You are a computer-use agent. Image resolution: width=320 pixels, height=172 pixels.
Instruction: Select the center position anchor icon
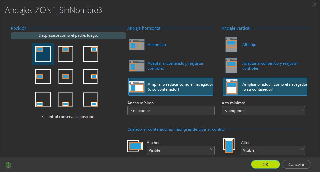tap(65, 77)
